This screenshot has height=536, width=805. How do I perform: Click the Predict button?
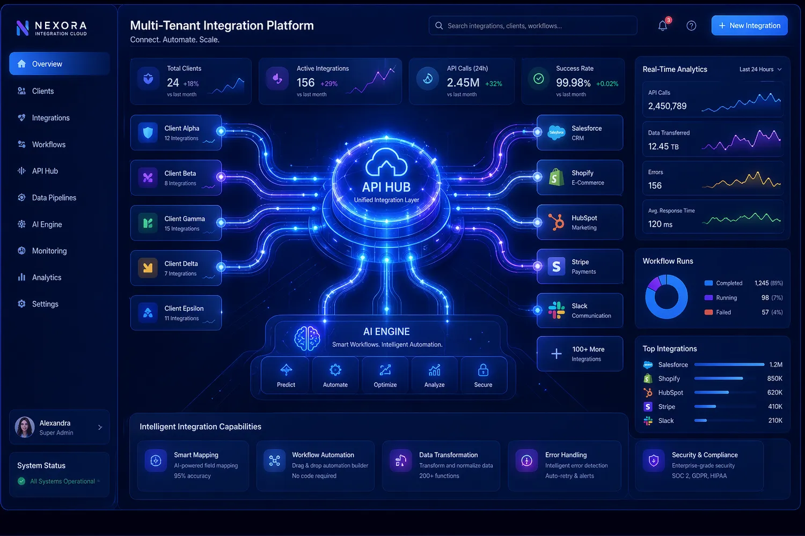[286, 375]
